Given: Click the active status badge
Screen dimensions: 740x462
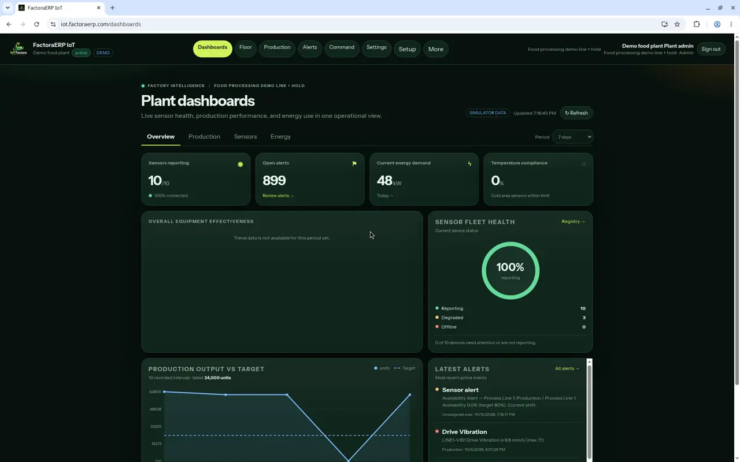Looking at the screenshot, I should click(81, 53).
